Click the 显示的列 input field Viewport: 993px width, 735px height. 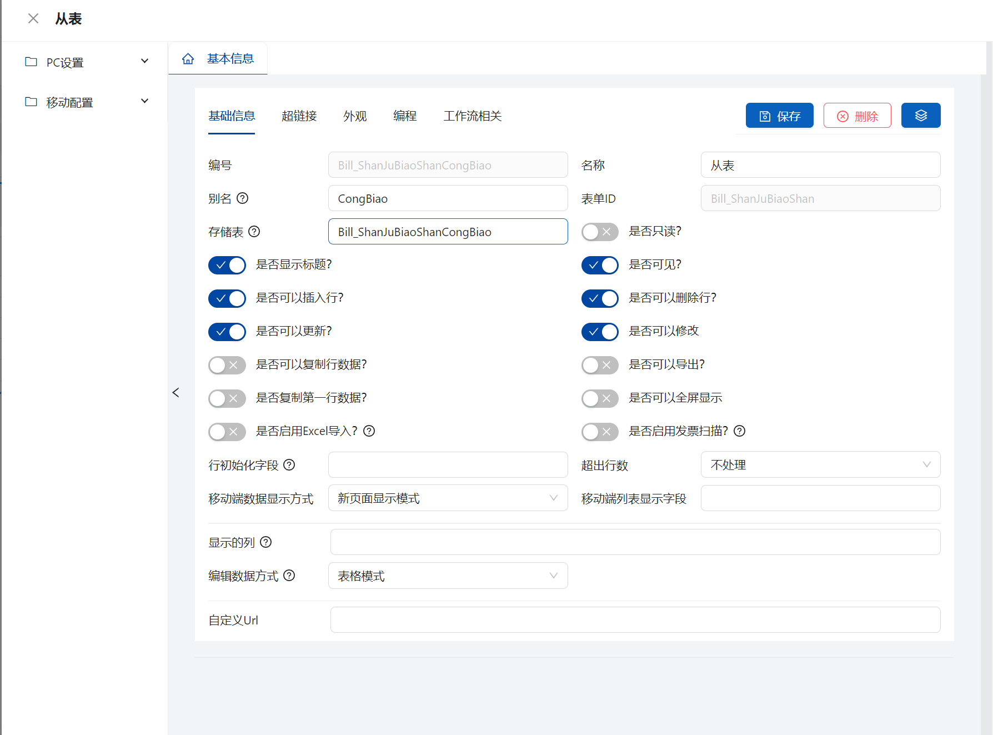pyautogui.click(x=635, y=542)
